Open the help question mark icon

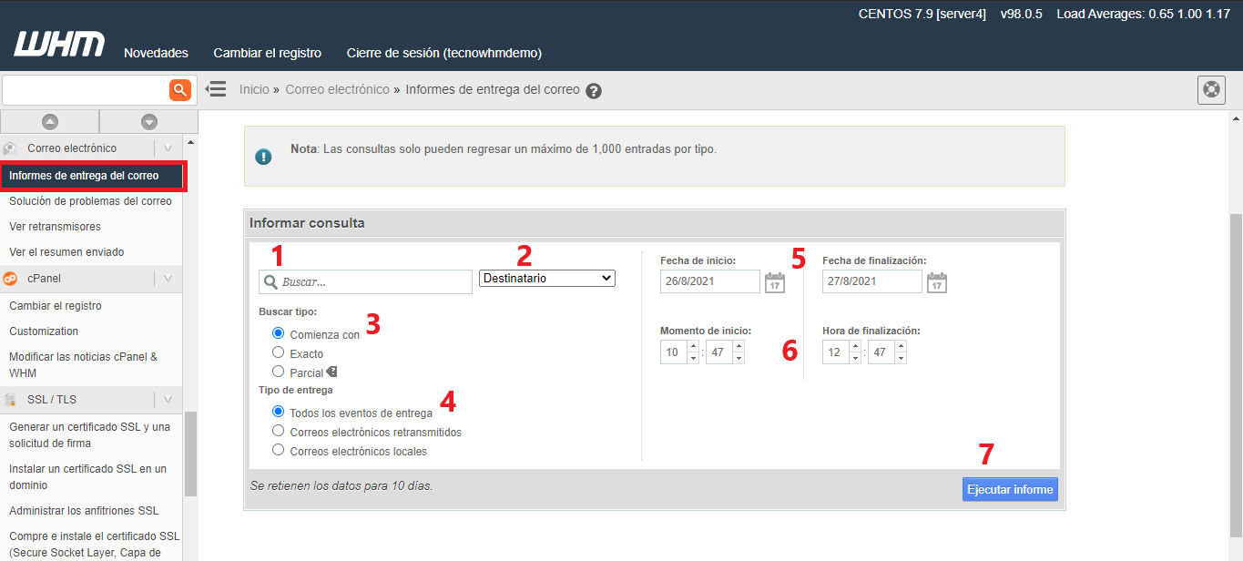594,91
